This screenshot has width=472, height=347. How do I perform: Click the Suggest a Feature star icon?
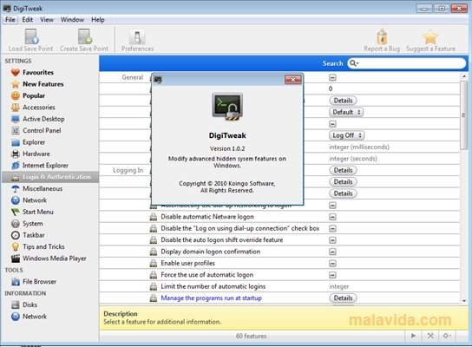point(430,36)
